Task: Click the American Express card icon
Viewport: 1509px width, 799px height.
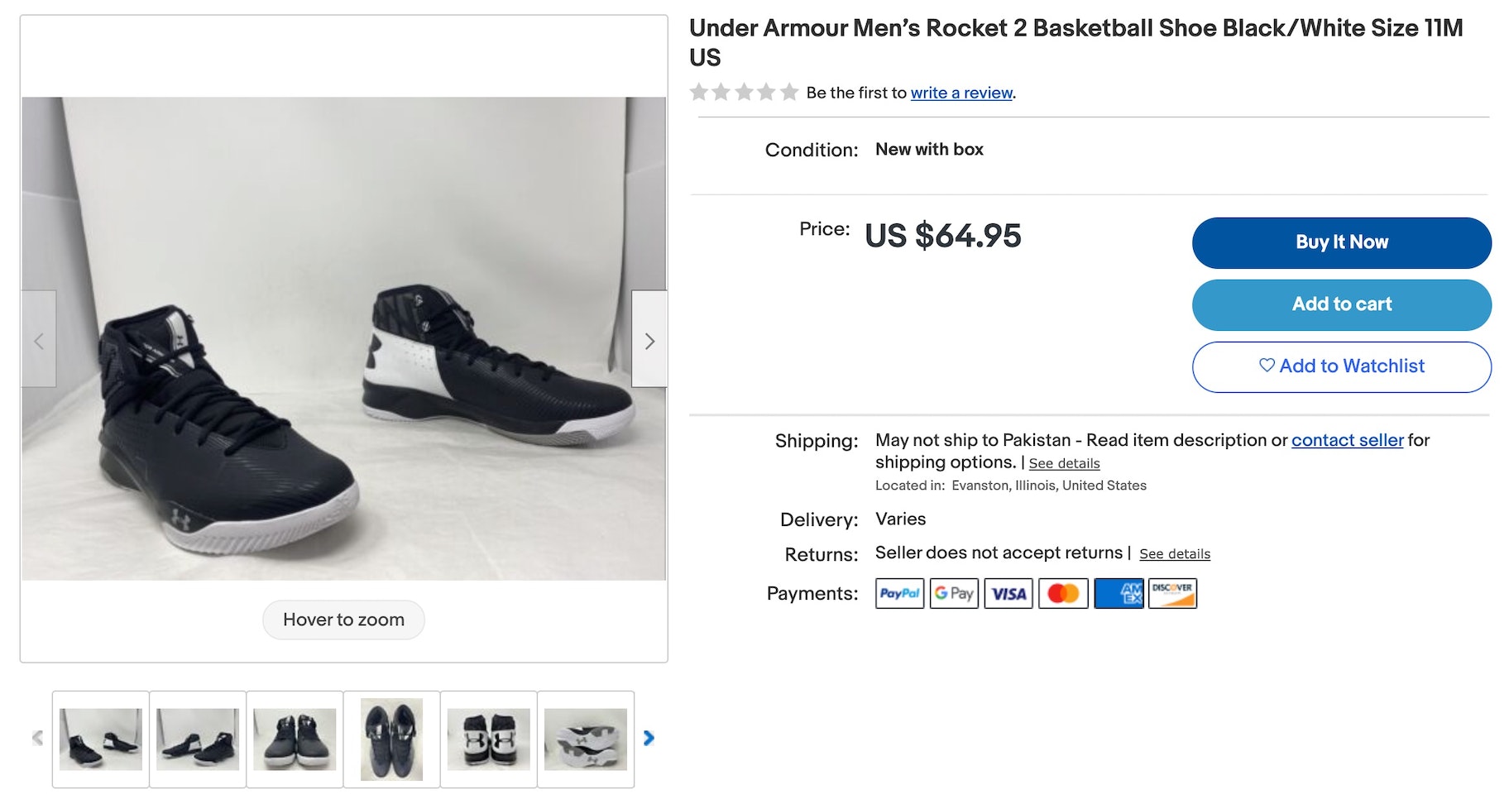Action: [1119, 594]
